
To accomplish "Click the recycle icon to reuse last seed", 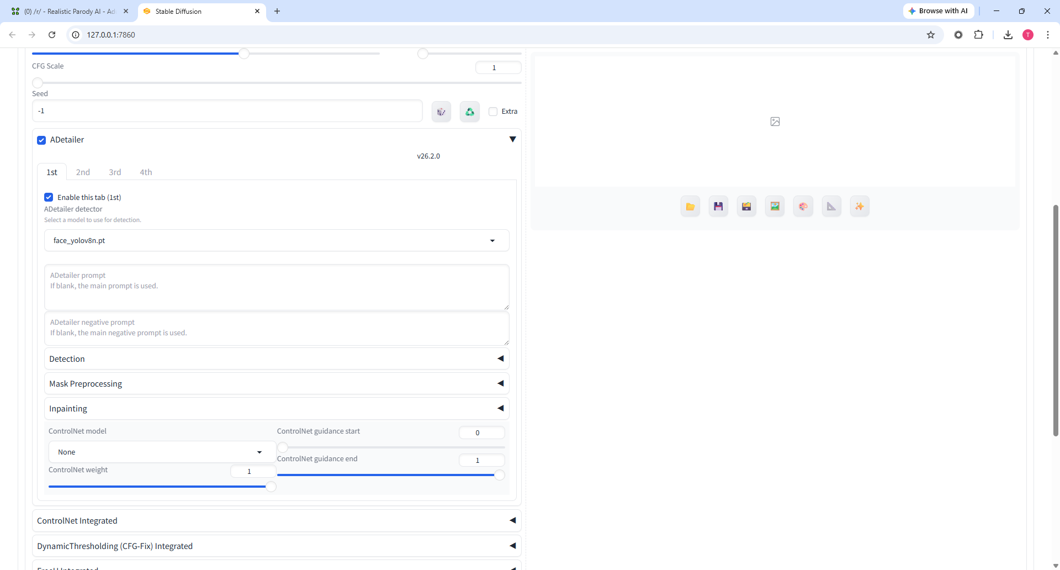I will coord(470,112).
